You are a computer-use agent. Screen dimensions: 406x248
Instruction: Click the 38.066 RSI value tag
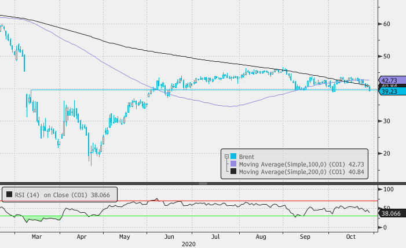[391, 213]
